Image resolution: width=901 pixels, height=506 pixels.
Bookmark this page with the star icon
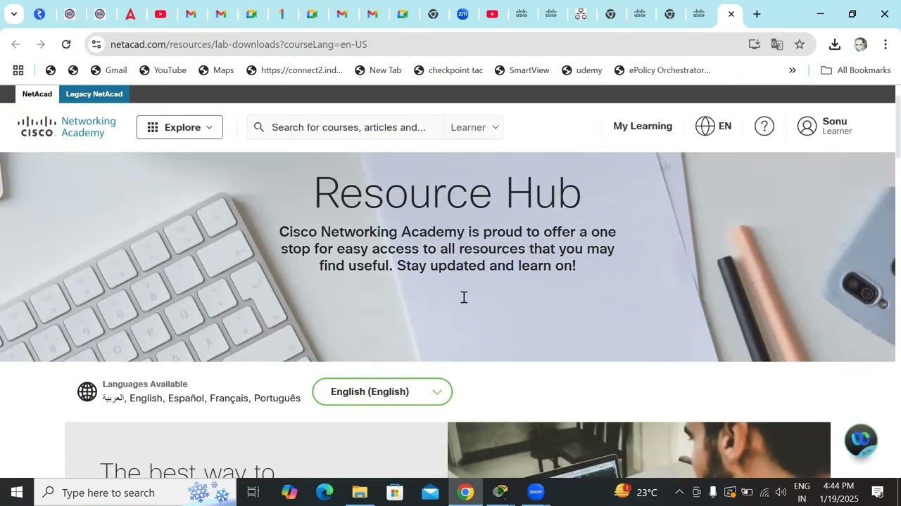click(800, 44)
